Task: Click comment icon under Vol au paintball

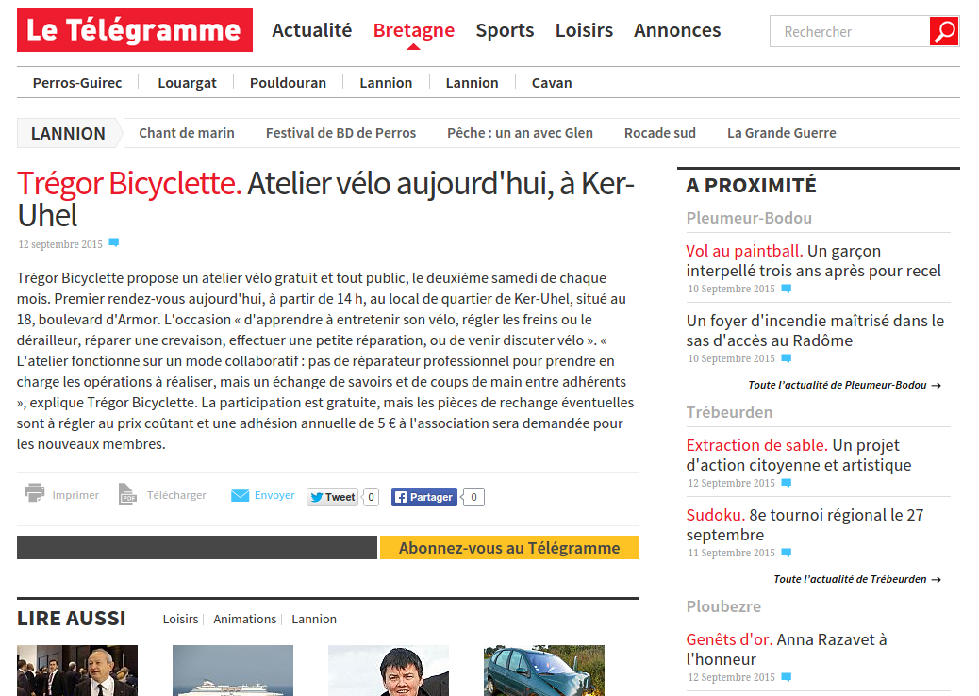Action: [x=787, y=289]
